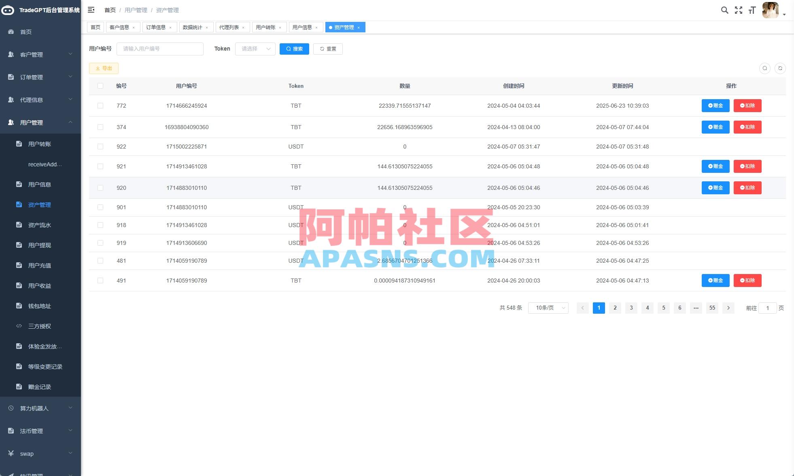794x476 pixels.
Task: Open the TradeGPT logo icon top left
Action: pyautogui.click(x=7, y=10)
